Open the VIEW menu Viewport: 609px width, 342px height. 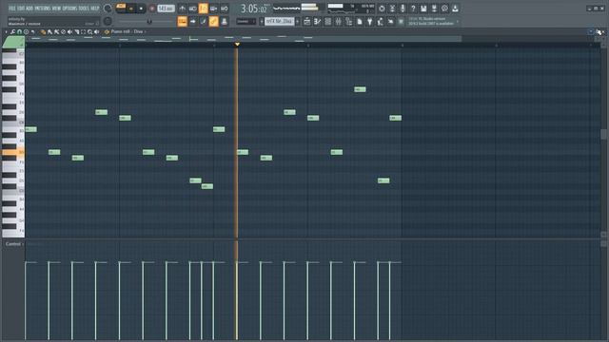pyautogui.click(x=57, y=9)
